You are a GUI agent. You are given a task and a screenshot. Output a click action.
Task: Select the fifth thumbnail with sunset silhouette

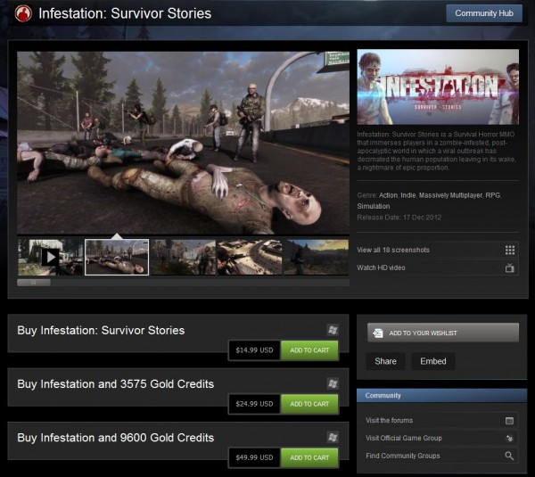click(317, 258)
